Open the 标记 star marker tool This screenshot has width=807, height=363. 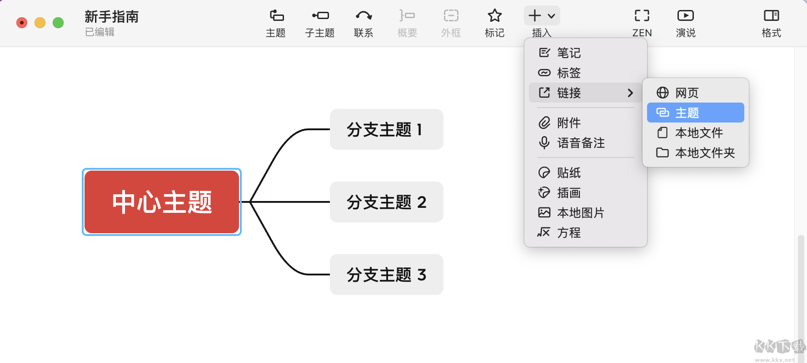pyautogui.click(x=494, y=16)
